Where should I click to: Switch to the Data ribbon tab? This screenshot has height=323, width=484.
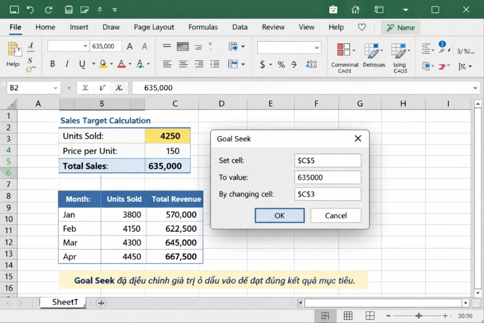[x=239, y=27]
